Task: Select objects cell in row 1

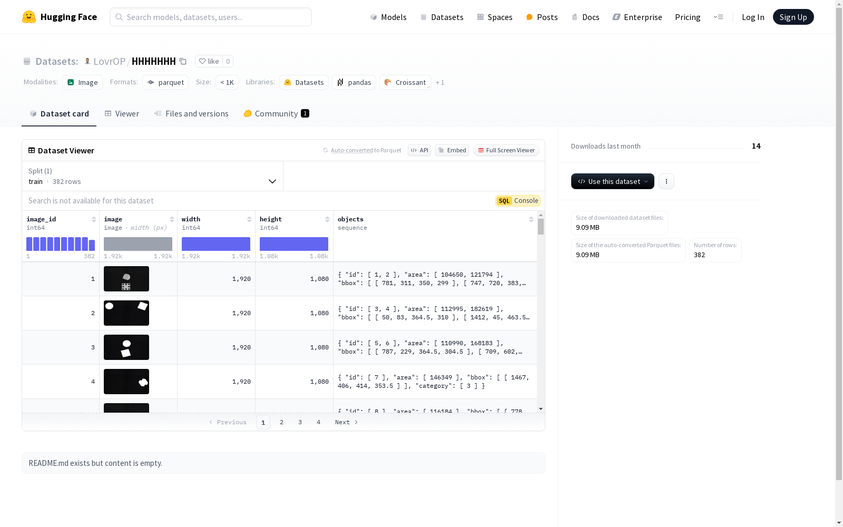Action: pyautogui.click(x=435, y=279)
